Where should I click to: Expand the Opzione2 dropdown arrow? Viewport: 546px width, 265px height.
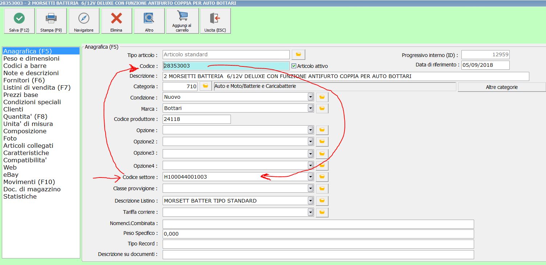[310, 141]
